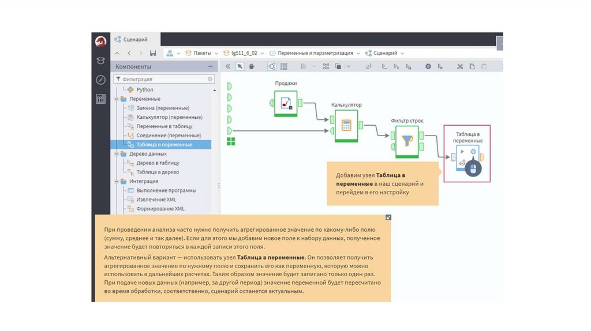Screen dimensions: 591x331
Task: Select Калькулятор (переменные) component
Action: (169, 117)
